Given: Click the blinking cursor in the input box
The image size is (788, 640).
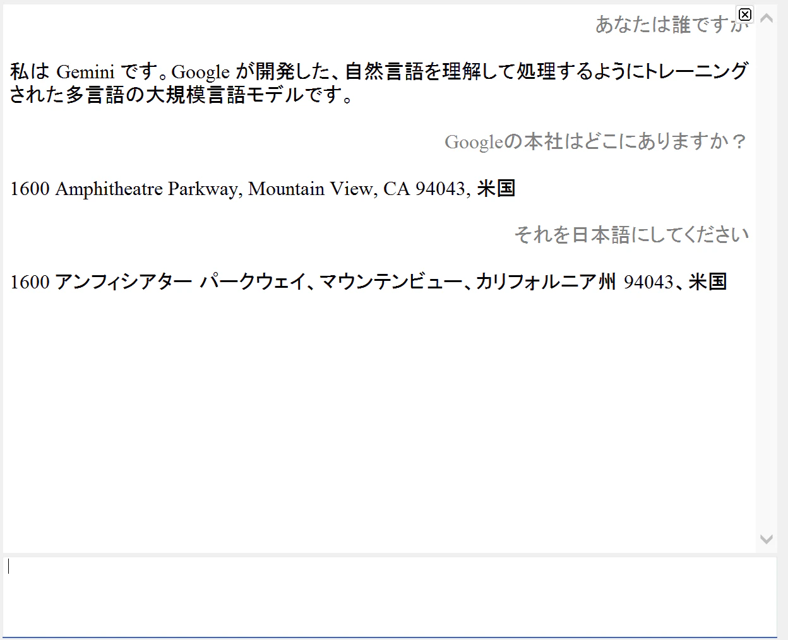Looking at the screenshot, I should (8, 567).
